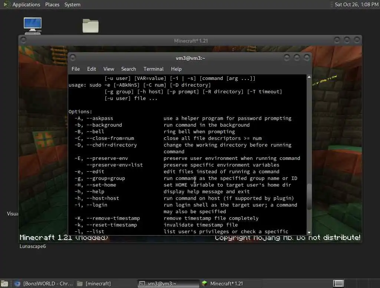Screen dimensions: 380x288
Task: Click the '--chdir=directory' option text
Action: [112, 145]
